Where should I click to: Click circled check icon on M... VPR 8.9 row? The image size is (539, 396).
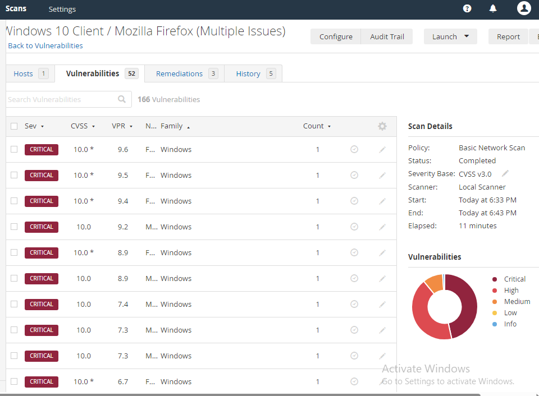point(354,278)
